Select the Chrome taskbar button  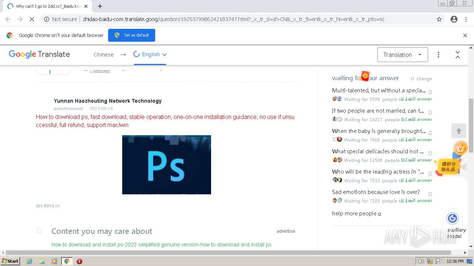pos(67,261)
